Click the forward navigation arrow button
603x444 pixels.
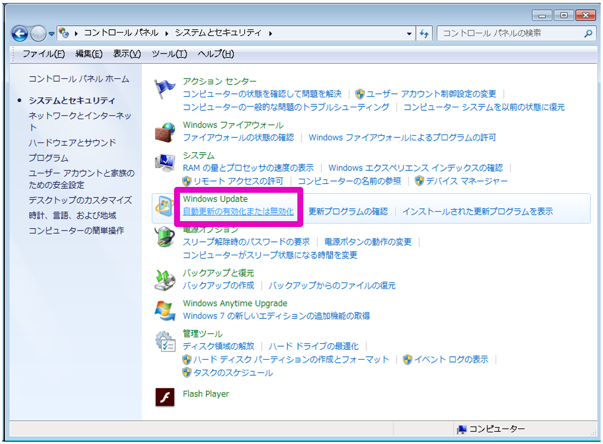tap(38, 34)
